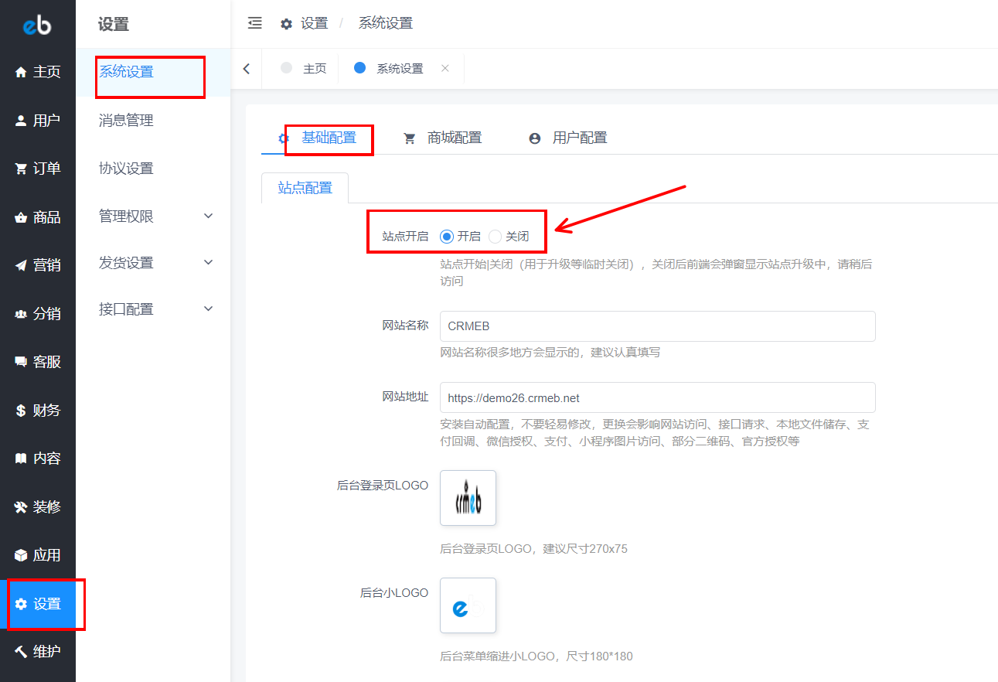Open the 财务 dollar sign icon
Screen dimensions: 998x682
(x=21, y=411)
